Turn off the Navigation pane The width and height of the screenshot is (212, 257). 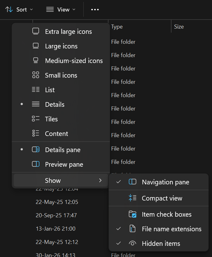coord(165,182)
